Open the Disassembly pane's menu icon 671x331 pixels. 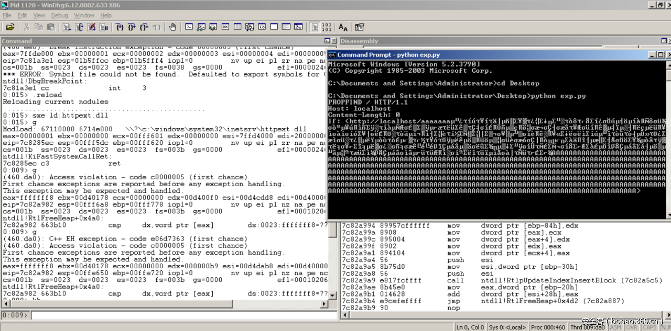664,41
